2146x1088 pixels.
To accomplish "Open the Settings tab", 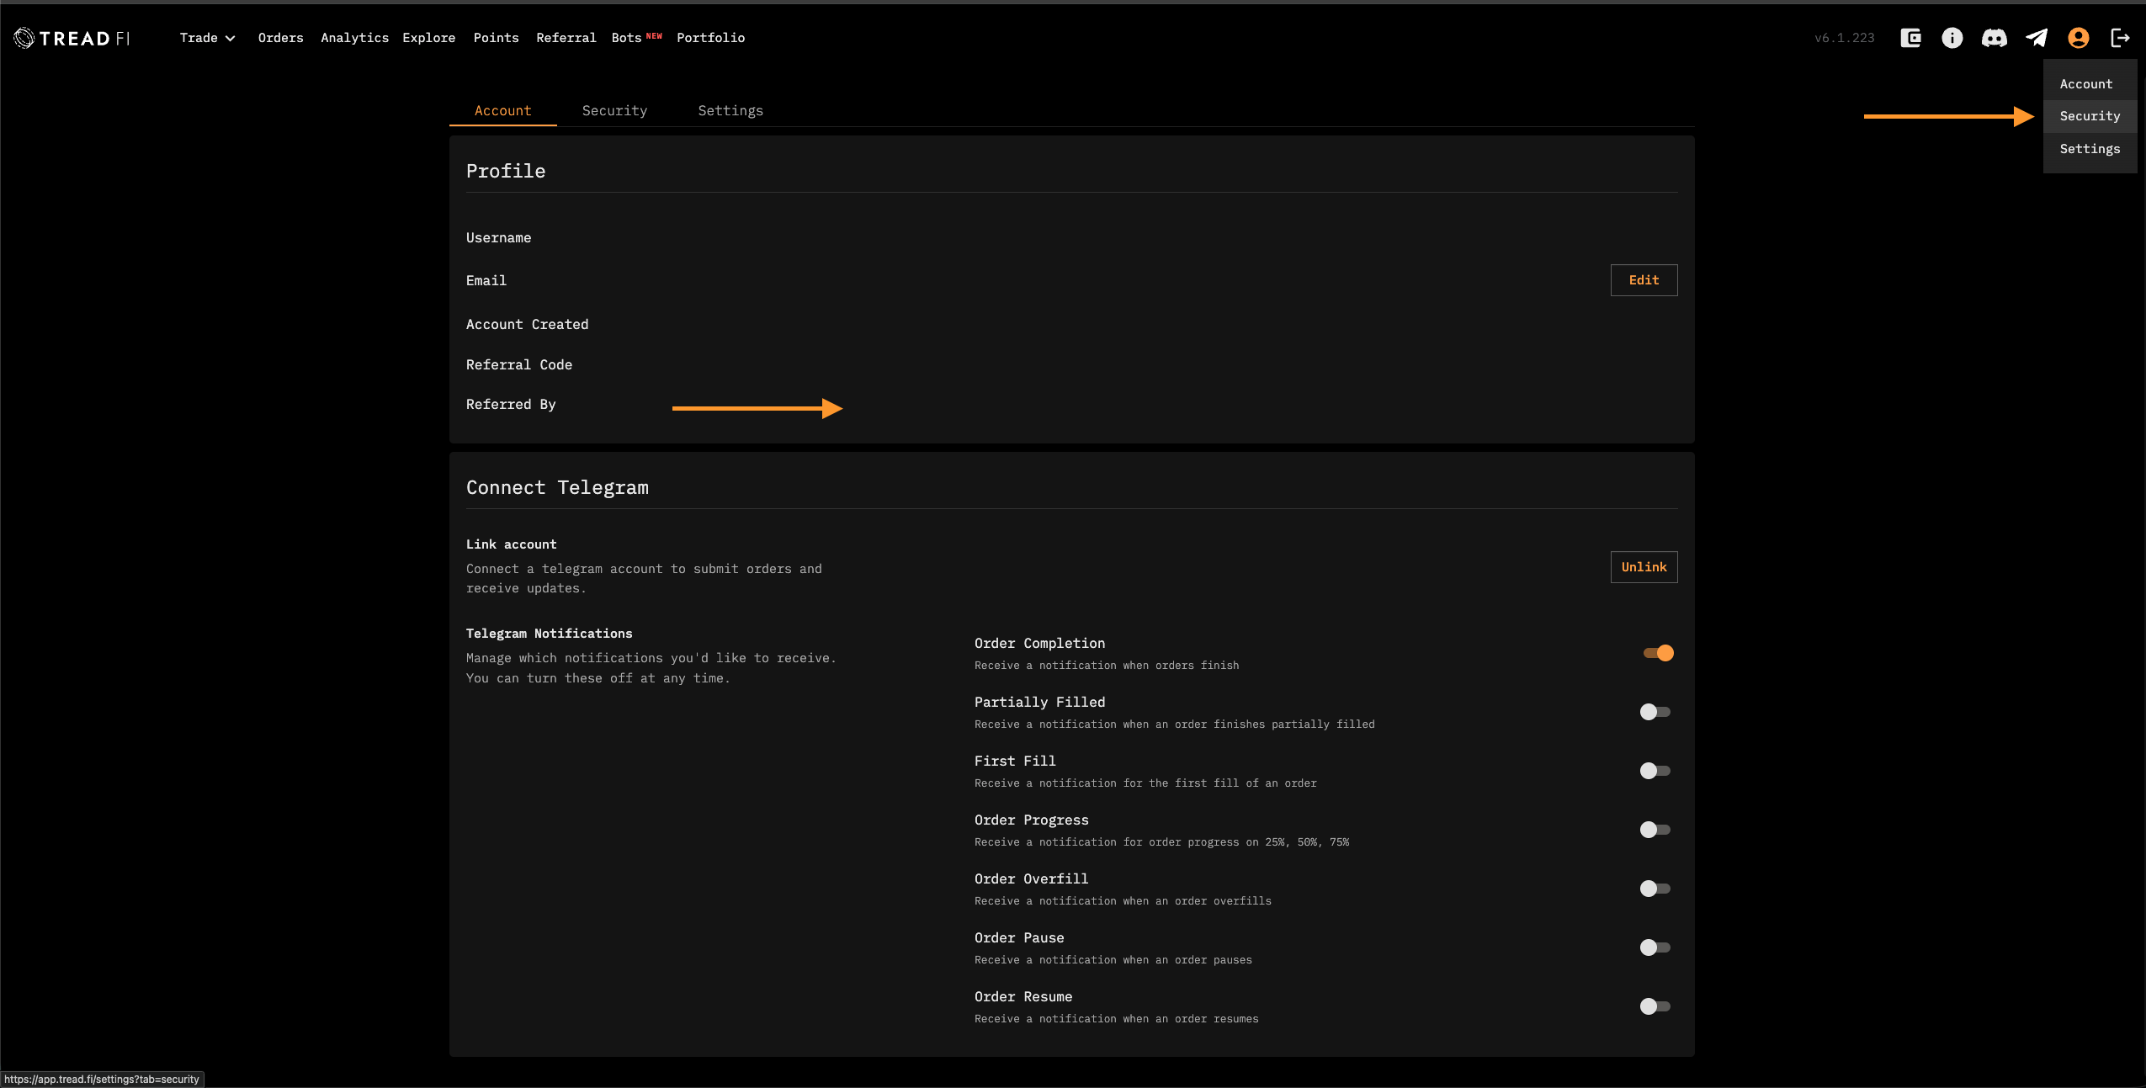I will [x=730, y=111].
